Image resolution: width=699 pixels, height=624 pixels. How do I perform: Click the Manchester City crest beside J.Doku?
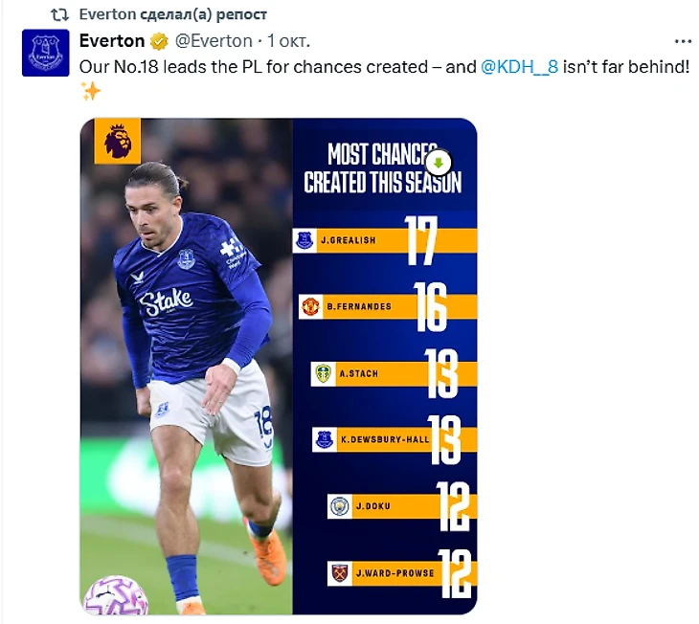click(x=339, y=506)
